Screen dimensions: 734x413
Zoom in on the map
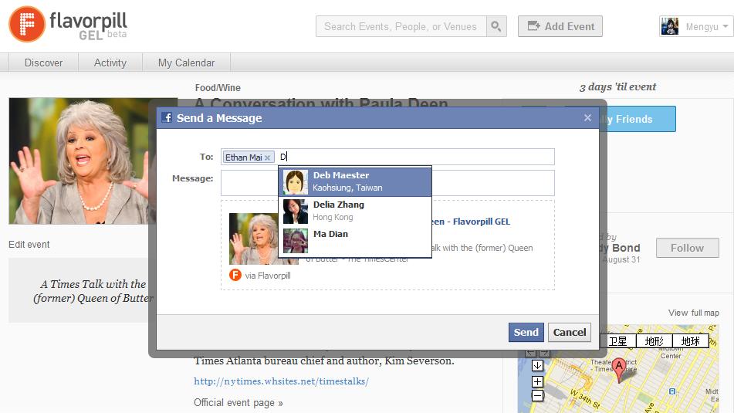(537, 381)
